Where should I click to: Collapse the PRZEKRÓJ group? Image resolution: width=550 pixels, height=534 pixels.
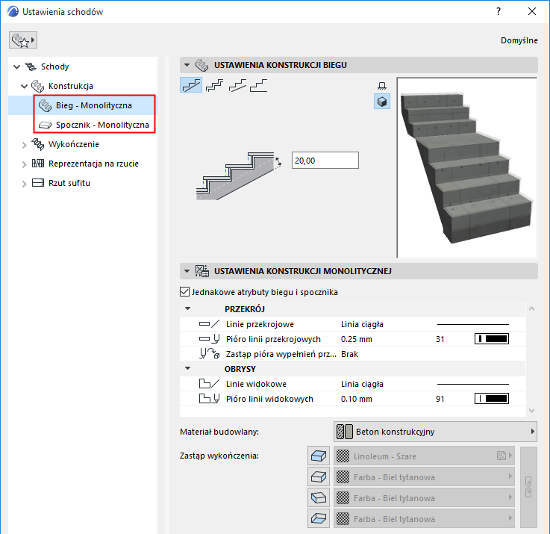click(x=187, y=308)
